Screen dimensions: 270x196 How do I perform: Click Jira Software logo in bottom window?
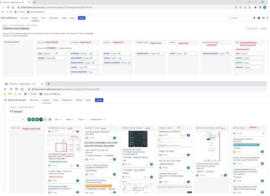(x=17, y=100)
